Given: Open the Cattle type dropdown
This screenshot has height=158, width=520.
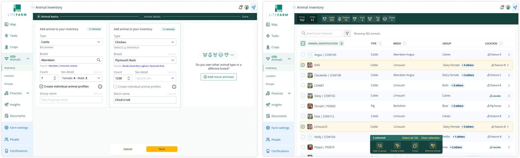Looking at the screenshot, I should [71, 42].
